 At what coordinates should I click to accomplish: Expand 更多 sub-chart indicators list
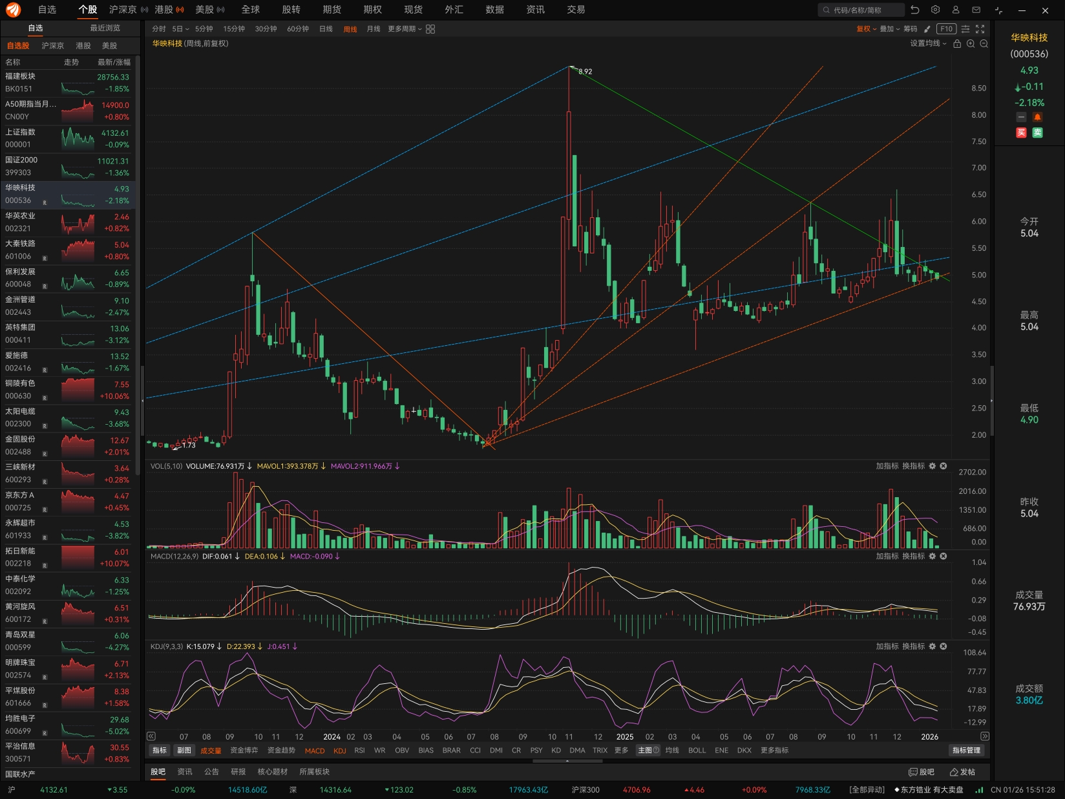point(622,751)
